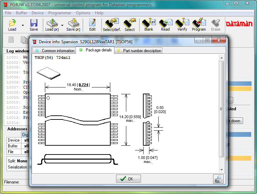Viewport: 257px width, 194px height.
Task: Open the Programmer menu
Action: 60,13
